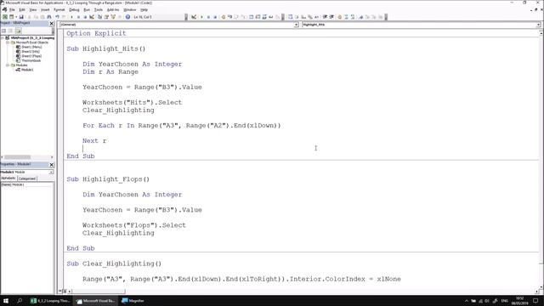Click the blue Help question mark icon
The width and height of the screenshot is (544, 306).
coord(127,17)
